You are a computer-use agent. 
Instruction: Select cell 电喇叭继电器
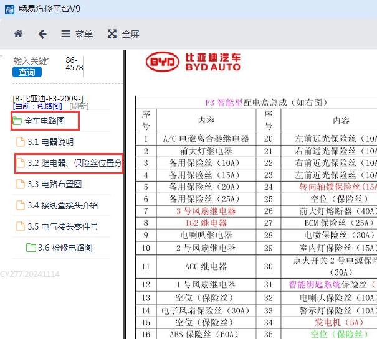tap(206, 235)
